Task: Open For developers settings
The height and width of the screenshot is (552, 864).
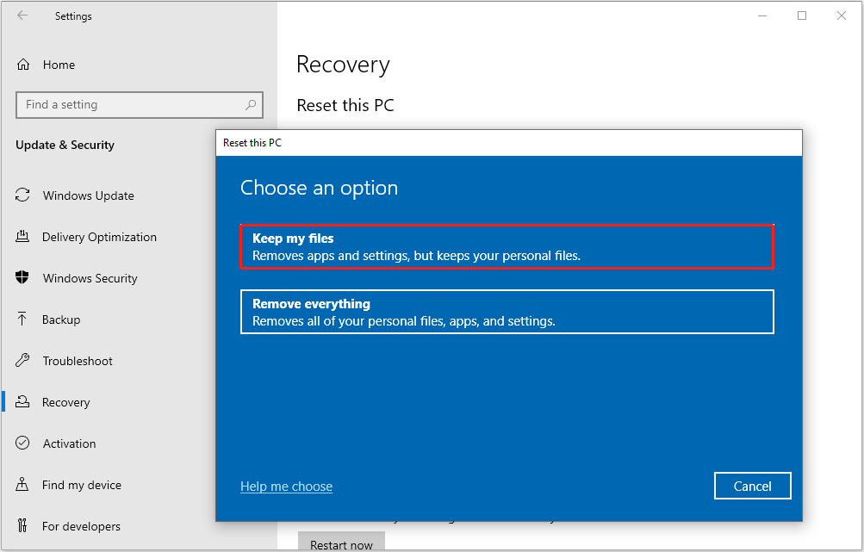Action: pos(81,526)
